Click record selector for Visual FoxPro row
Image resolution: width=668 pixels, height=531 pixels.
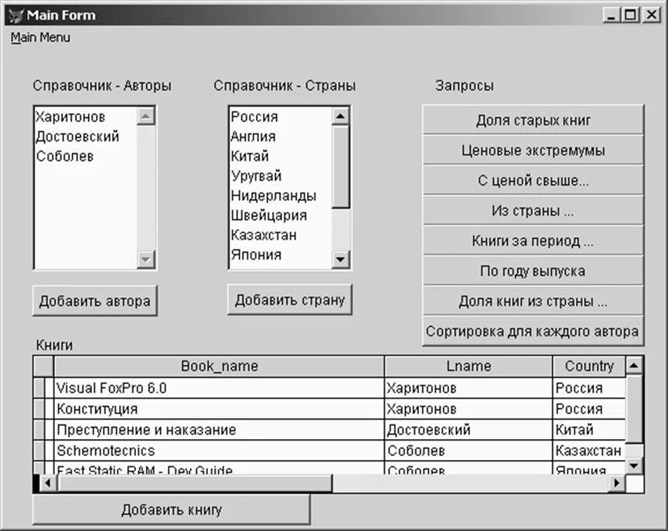point(39,388)
